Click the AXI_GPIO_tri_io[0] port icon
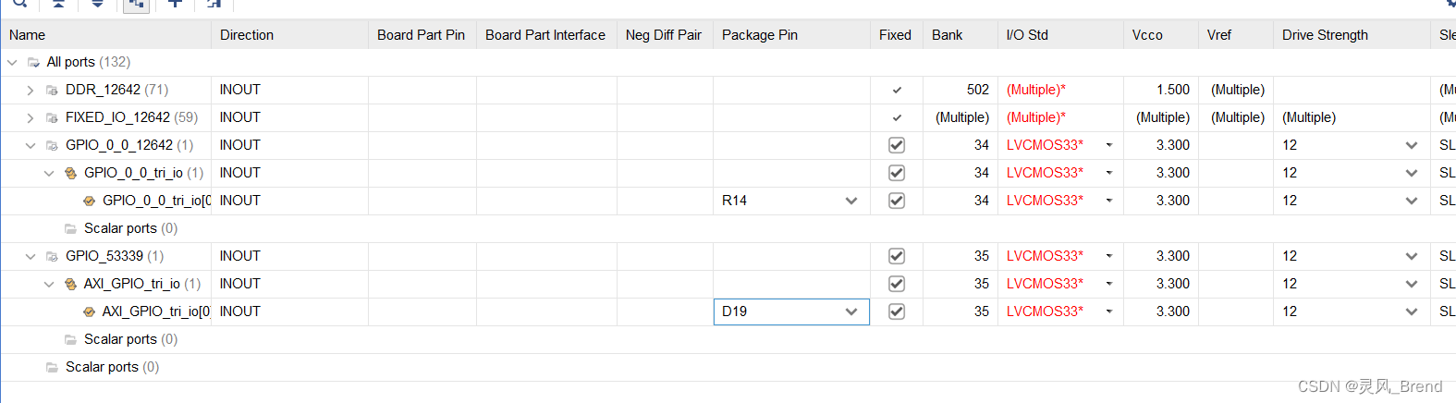This screenshot has width=1456, height=403. click(x=90, y=311)
